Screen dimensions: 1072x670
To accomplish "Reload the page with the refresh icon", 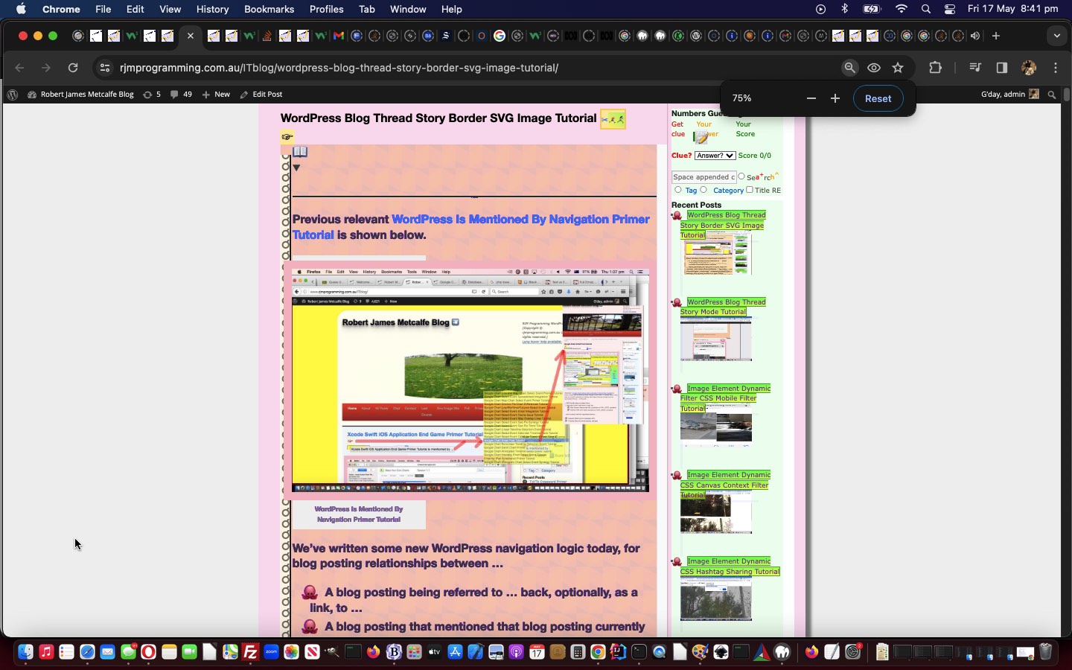I will tap(73, 68).
